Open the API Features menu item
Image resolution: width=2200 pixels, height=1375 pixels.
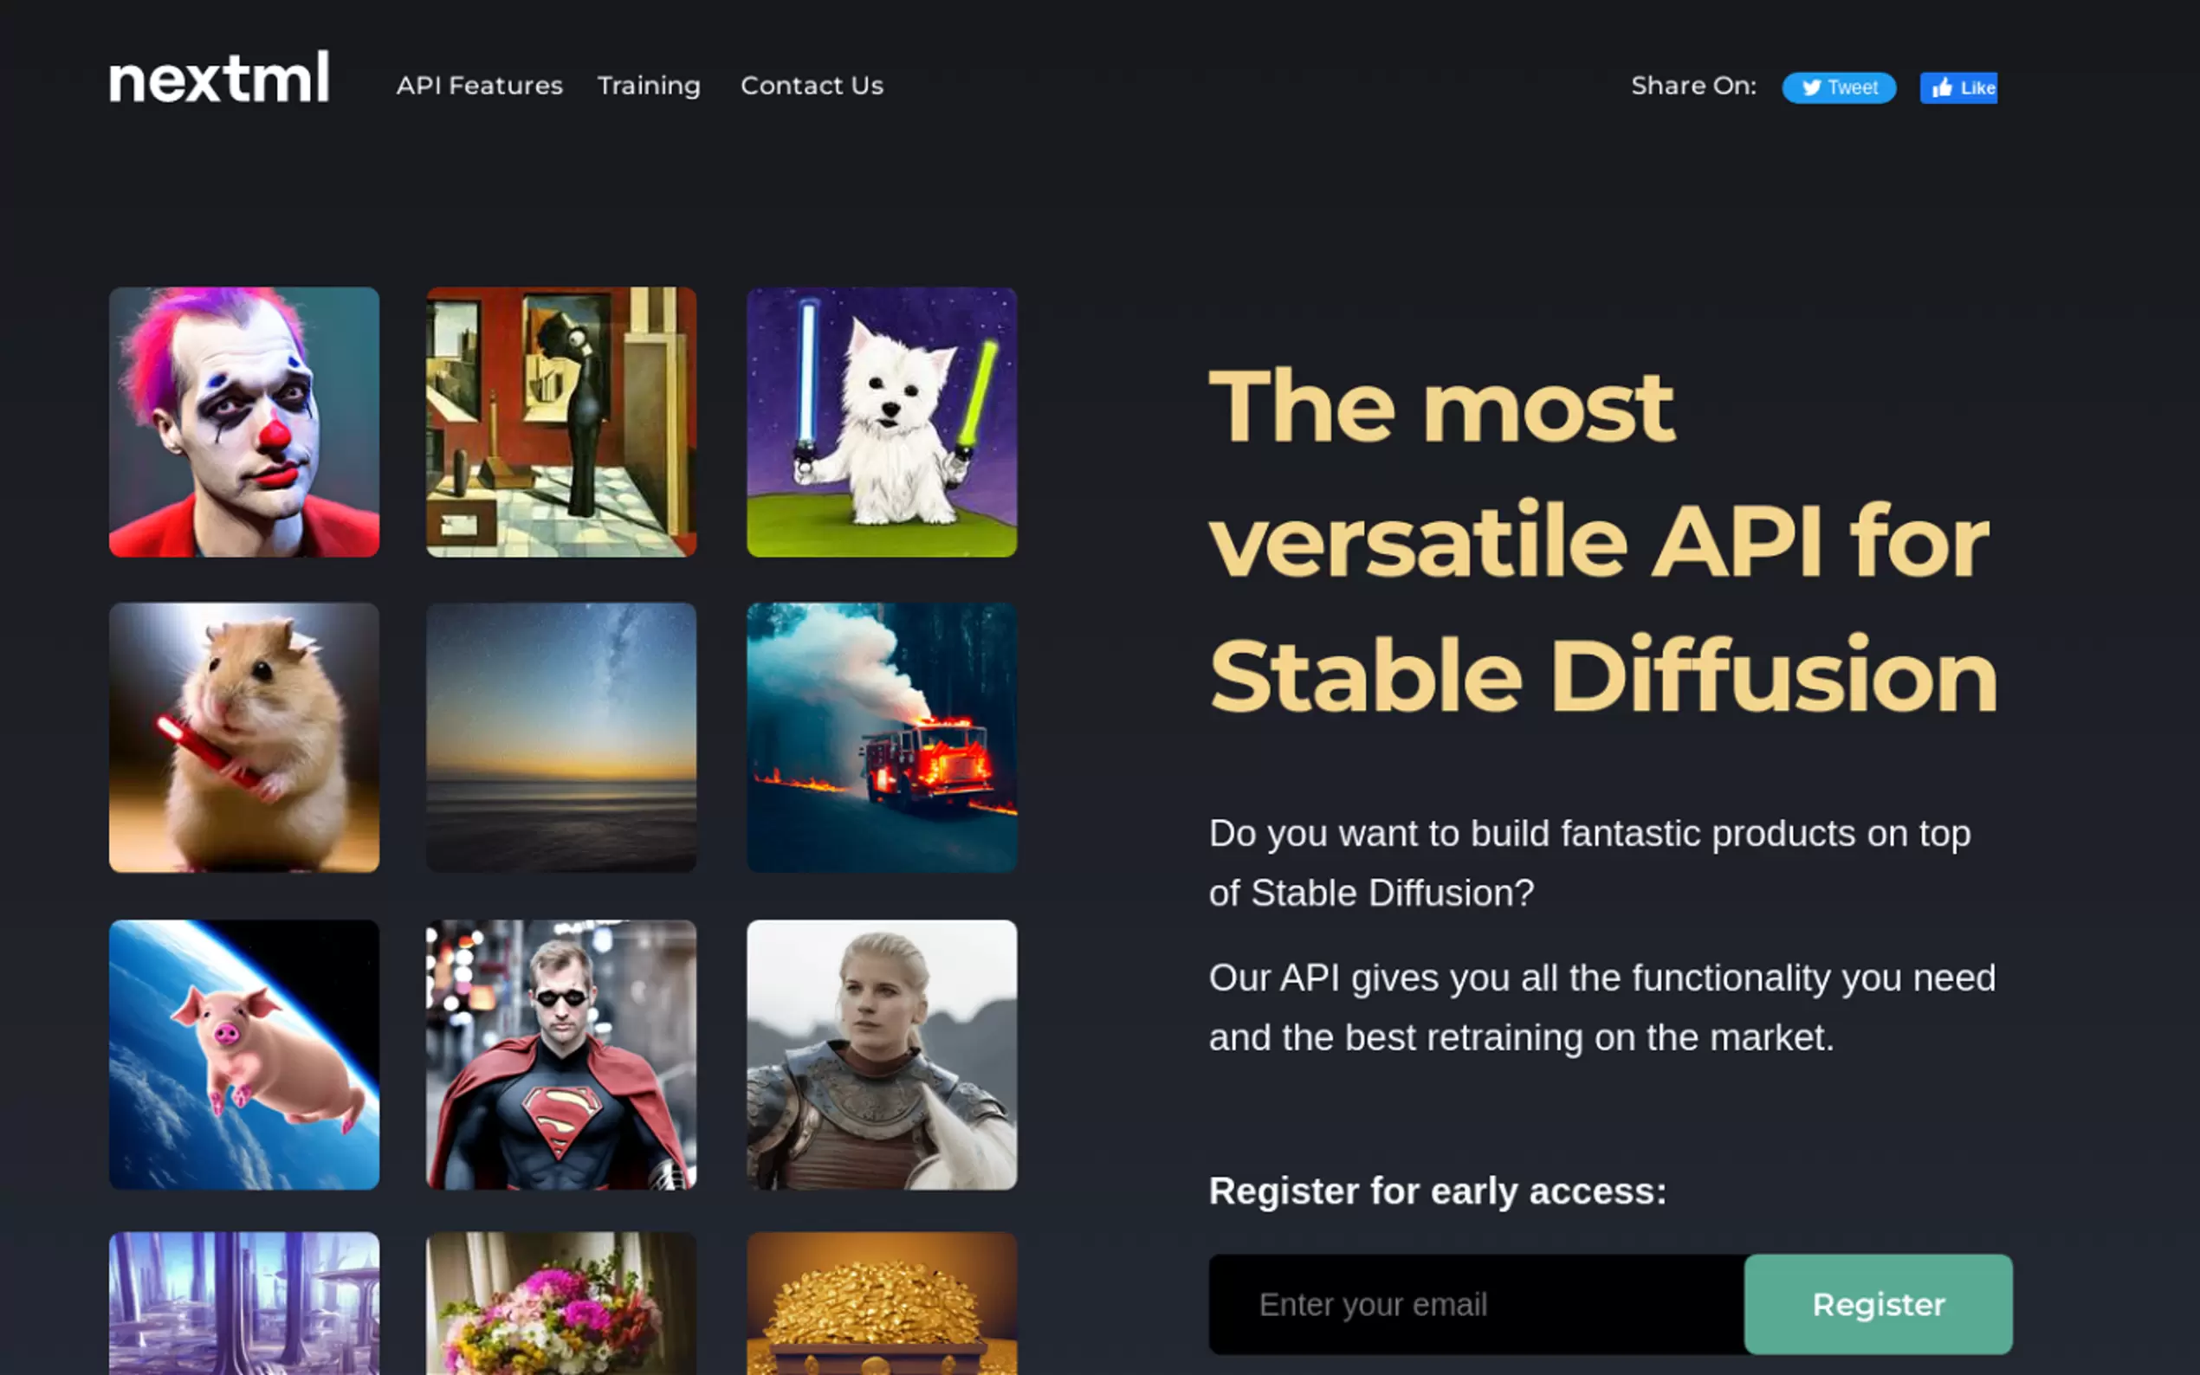click(479, 86)
